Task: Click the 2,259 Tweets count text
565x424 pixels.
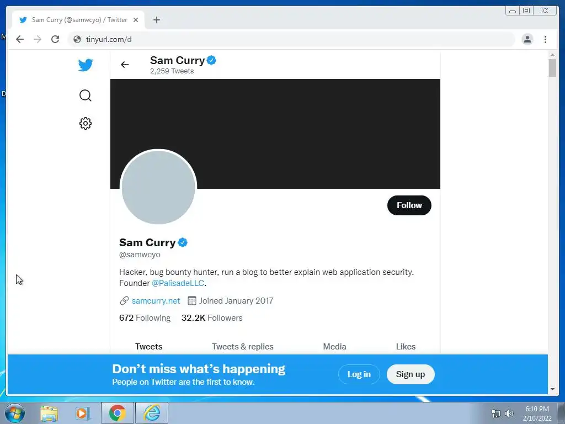Action: coord(172,71)
